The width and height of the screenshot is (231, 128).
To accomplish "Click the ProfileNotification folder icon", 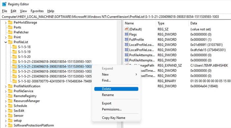I will point(10,86).
